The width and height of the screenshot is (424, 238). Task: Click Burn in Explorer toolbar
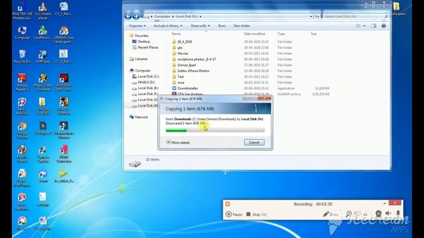pos(222,26)
